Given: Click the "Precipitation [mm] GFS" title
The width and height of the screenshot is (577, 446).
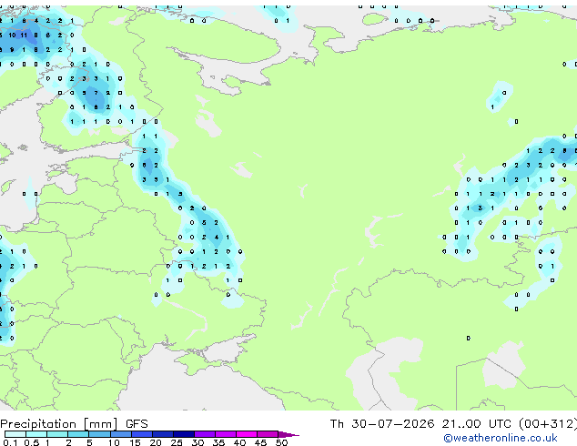Looking at the screenshot, I should [74, 424].
